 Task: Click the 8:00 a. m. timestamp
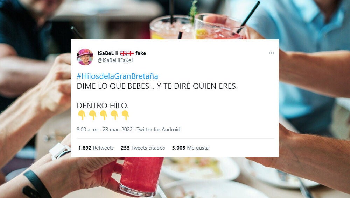(x=87, y=130)
